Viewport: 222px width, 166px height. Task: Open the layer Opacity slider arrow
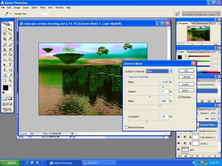click(218, 113)
